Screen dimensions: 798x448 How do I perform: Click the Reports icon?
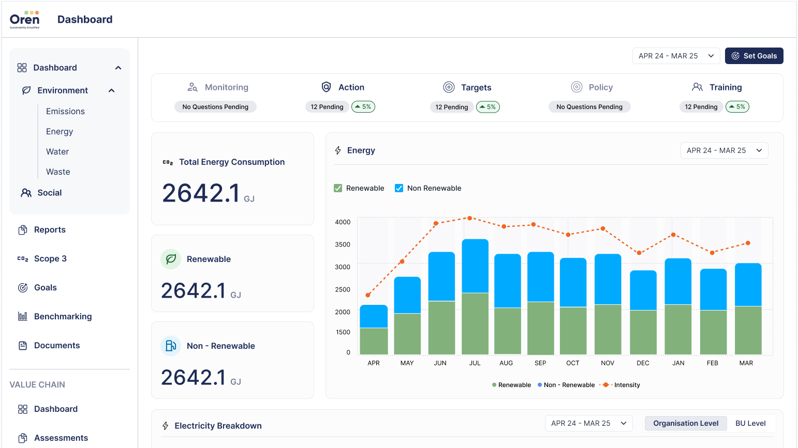click(x=23, y=230)
